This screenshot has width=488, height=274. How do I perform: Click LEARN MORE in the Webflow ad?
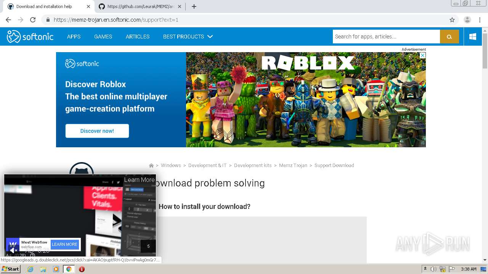[64, 244]
